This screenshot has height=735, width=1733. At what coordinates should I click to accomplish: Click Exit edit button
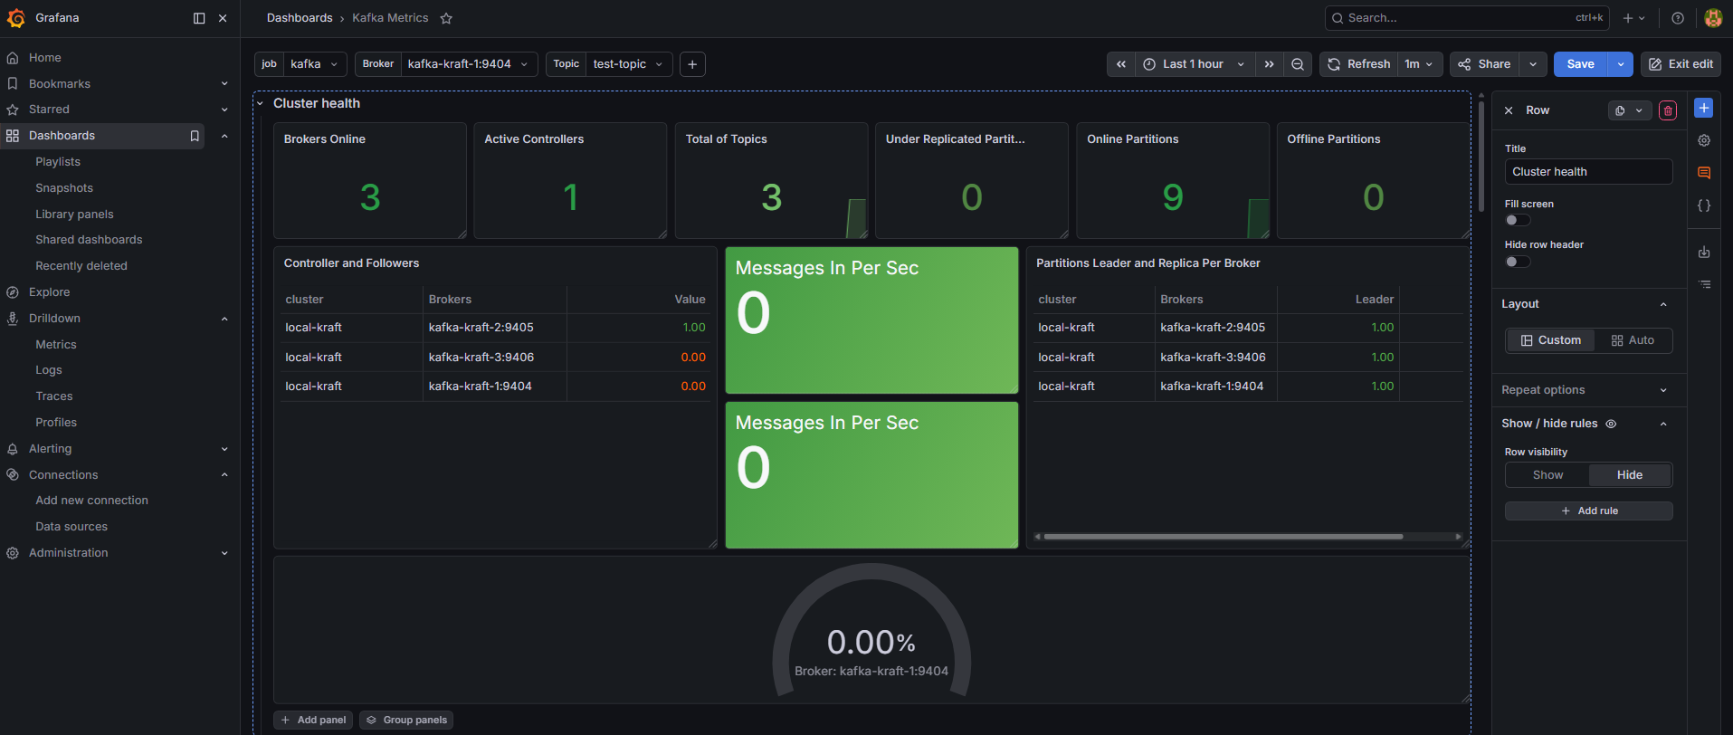pyautogui.click(x=1681, y=64)
